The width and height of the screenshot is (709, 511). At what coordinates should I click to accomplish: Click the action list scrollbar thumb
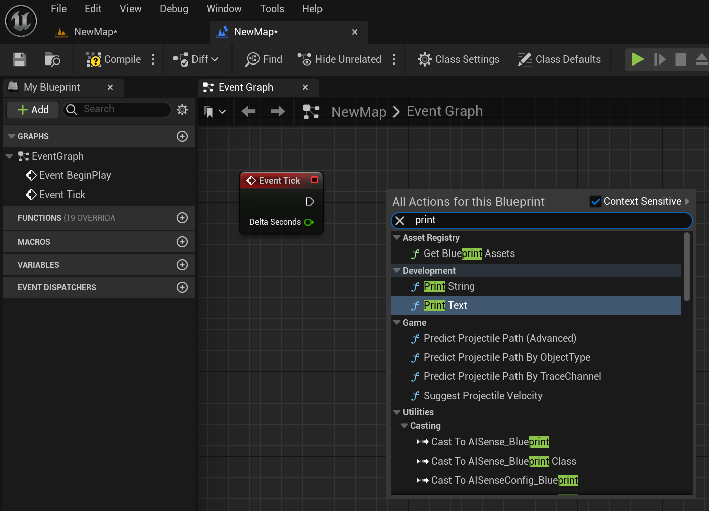(x=687, y=266)
